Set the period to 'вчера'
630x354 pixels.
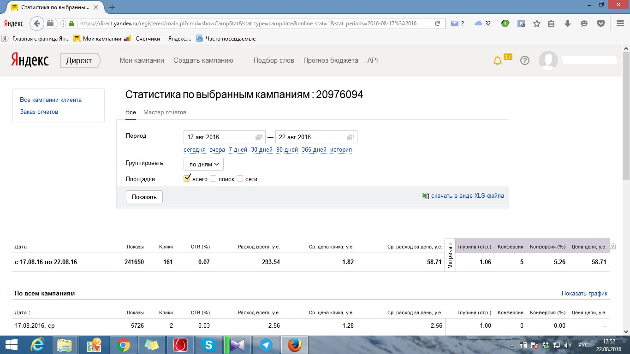217,150
